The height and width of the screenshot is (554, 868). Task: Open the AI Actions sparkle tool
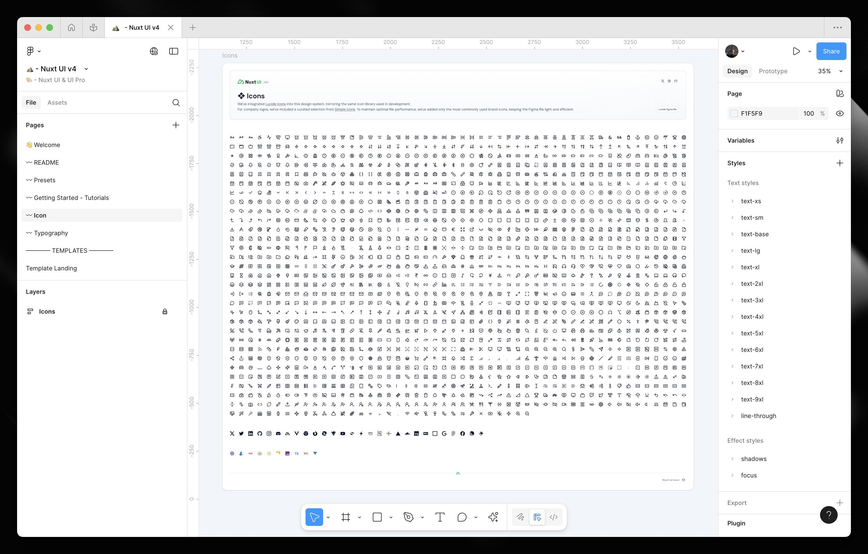493,517
